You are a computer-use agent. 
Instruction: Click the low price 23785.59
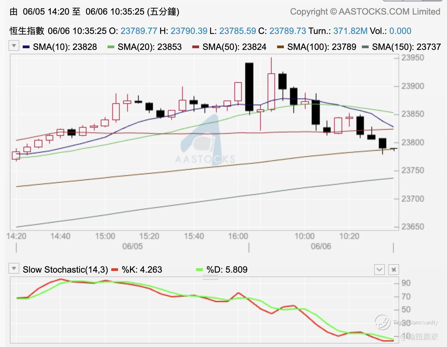[x=237, y=31]
